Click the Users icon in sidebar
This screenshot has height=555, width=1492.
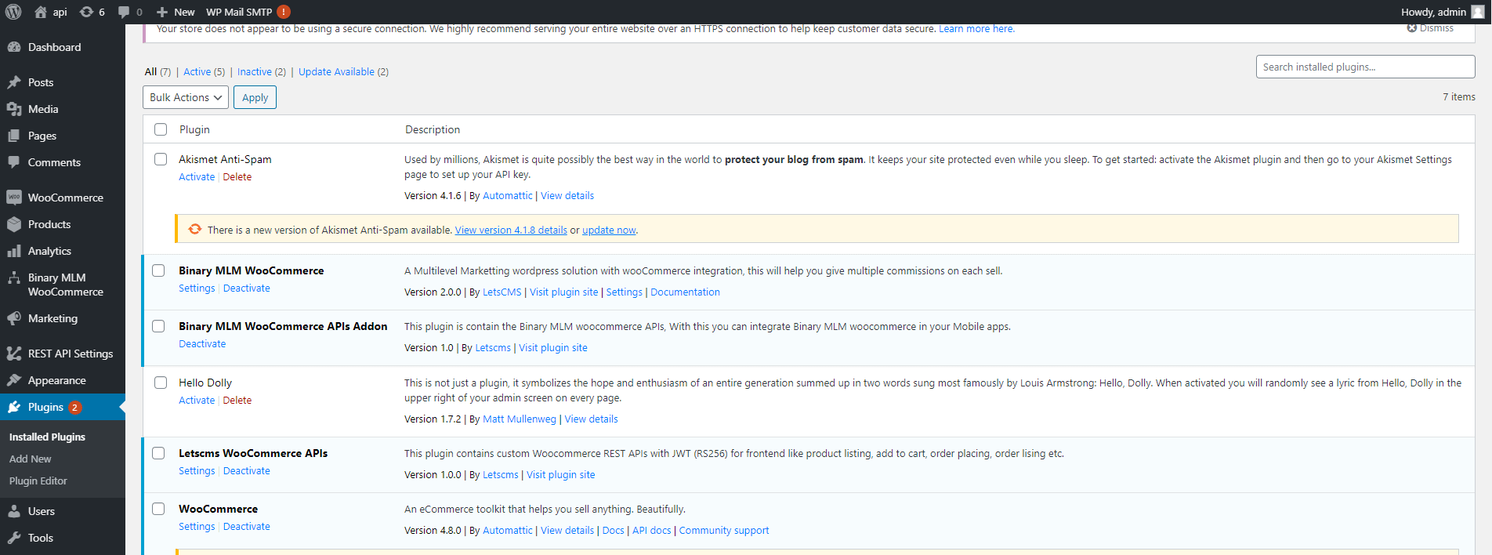pyautogui.click(x=14, y=511)
